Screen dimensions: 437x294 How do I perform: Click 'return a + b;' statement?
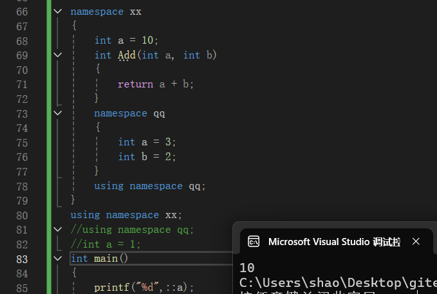click(156, 84)
